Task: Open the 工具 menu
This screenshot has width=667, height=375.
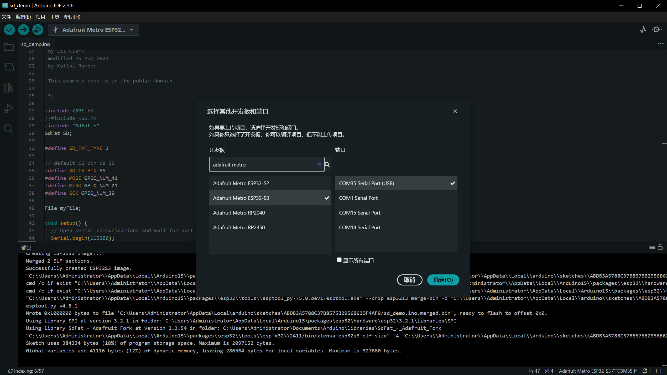Action: [55, 17]
